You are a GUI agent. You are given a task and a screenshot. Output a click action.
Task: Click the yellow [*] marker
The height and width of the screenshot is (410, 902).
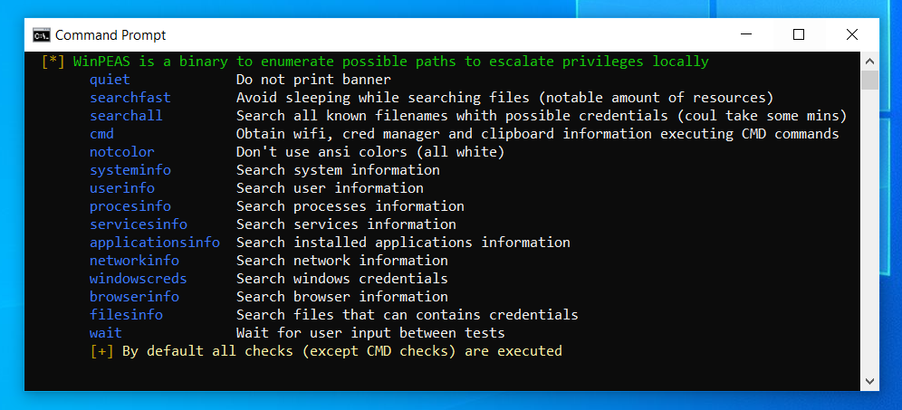[x=53, y=62]
